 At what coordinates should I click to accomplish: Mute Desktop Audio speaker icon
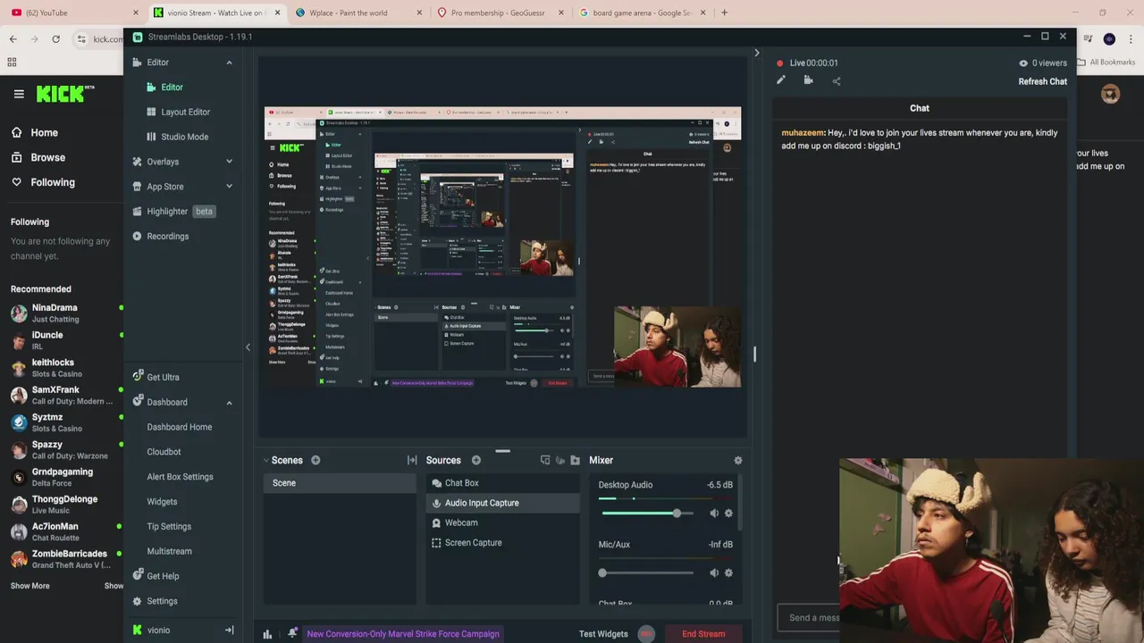[x=714, y=514]
